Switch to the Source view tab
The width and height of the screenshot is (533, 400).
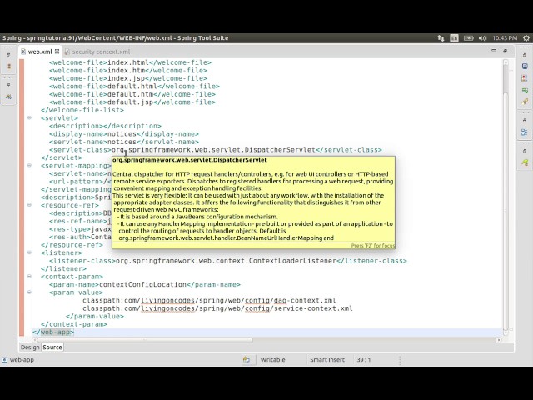click(52, 347)
